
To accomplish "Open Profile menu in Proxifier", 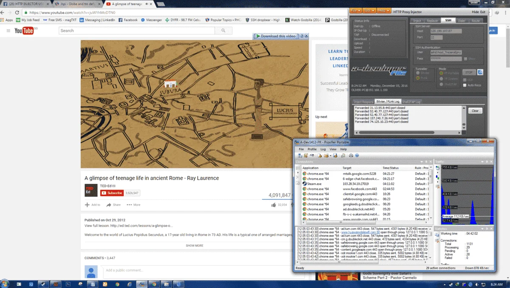I will pyautogui.click(x=312, y=149).
